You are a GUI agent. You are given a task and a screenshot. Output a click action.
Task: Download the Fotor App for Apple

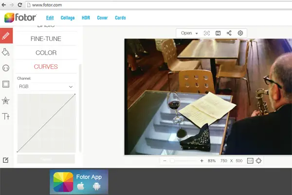(x=80, y=186)
